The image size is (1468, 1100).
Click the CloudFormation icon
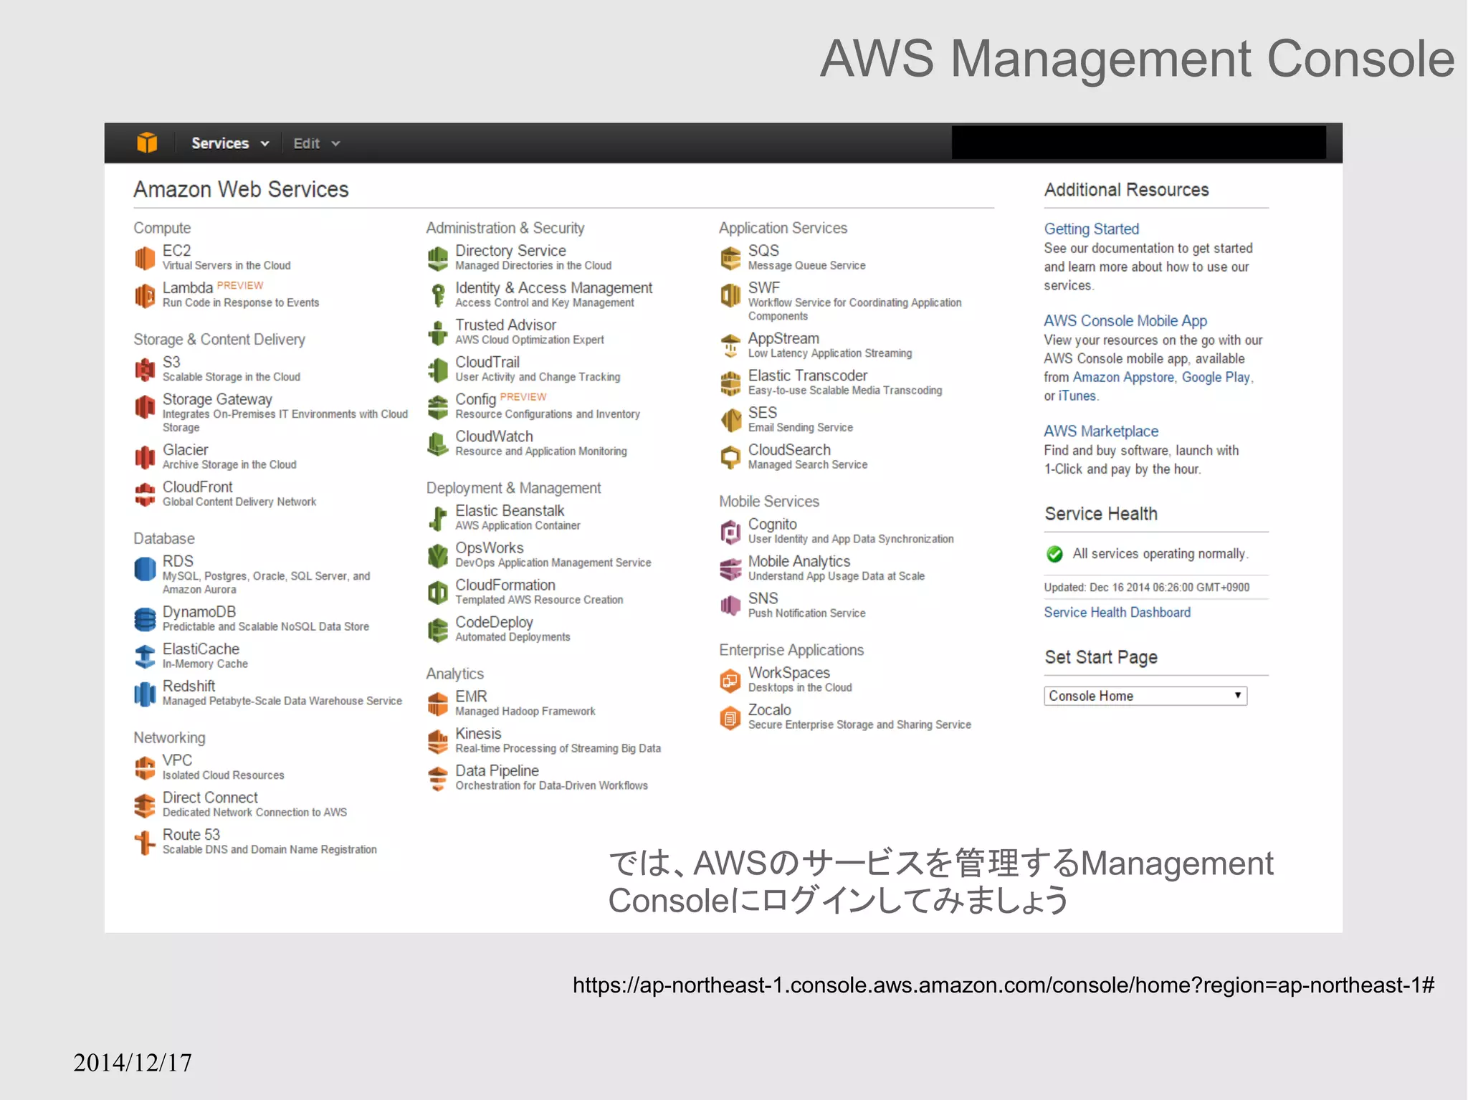438,593
